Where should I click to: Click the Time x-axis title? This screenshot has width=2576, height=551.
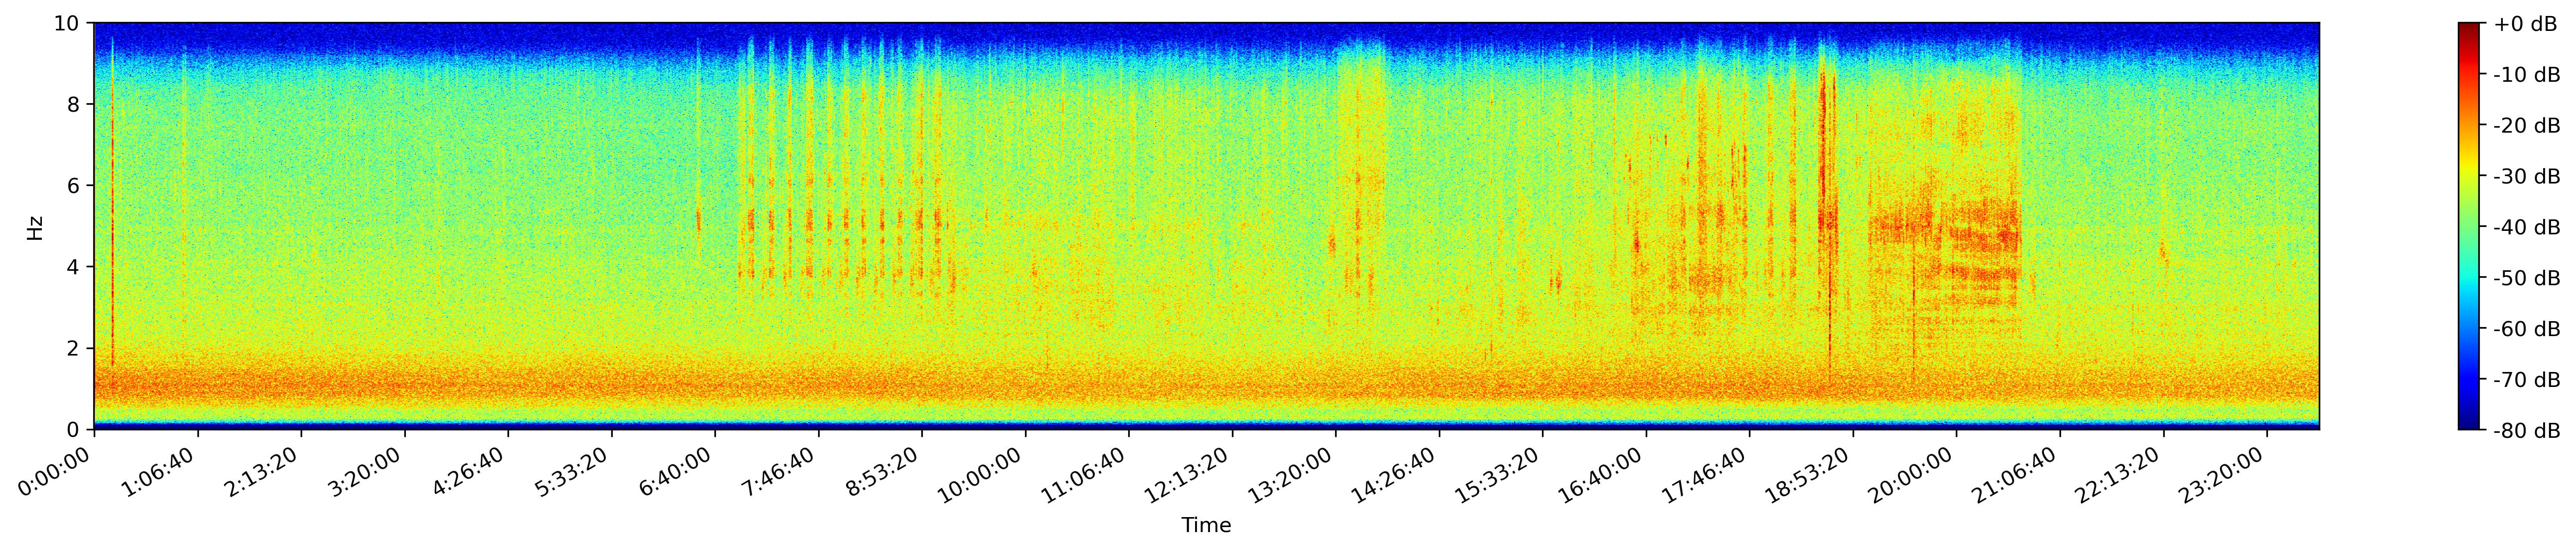coord(1206,526)
